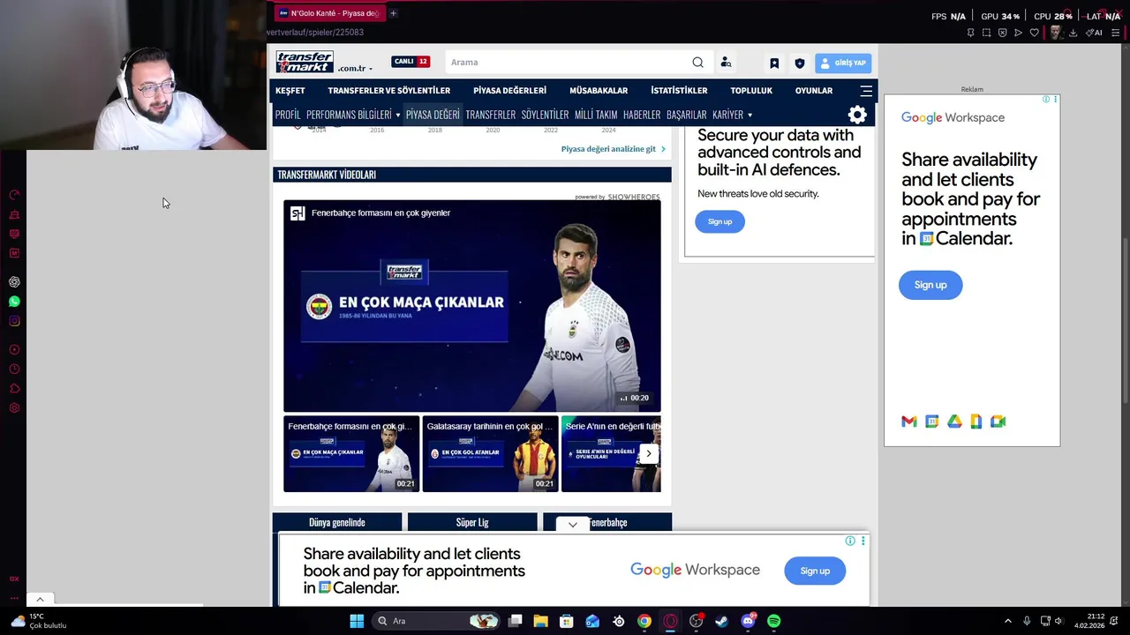Open the İstatistikler menu
1130x635 pixels.
pos(679,91)
